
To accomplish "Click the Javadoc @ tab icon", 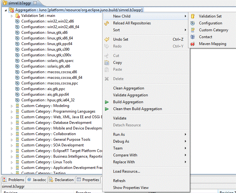I will (x=29, y=180).
